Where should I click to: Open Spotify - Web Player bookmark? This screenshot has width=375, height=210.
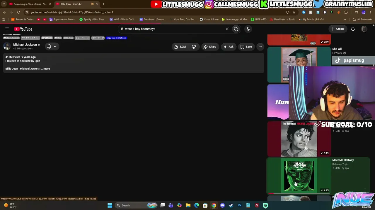pyautogui.click(x=93, y=20)
